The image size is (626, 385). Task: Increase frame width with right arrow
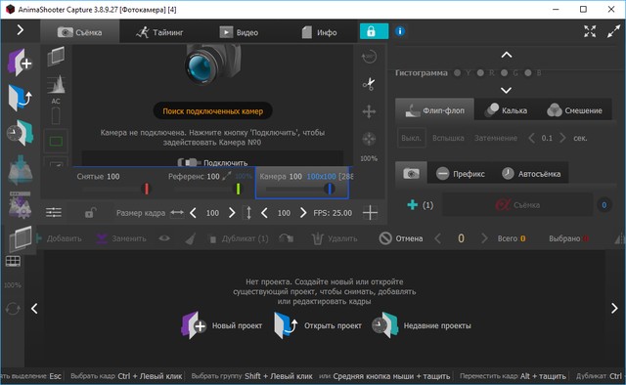(x=232, y=213)
